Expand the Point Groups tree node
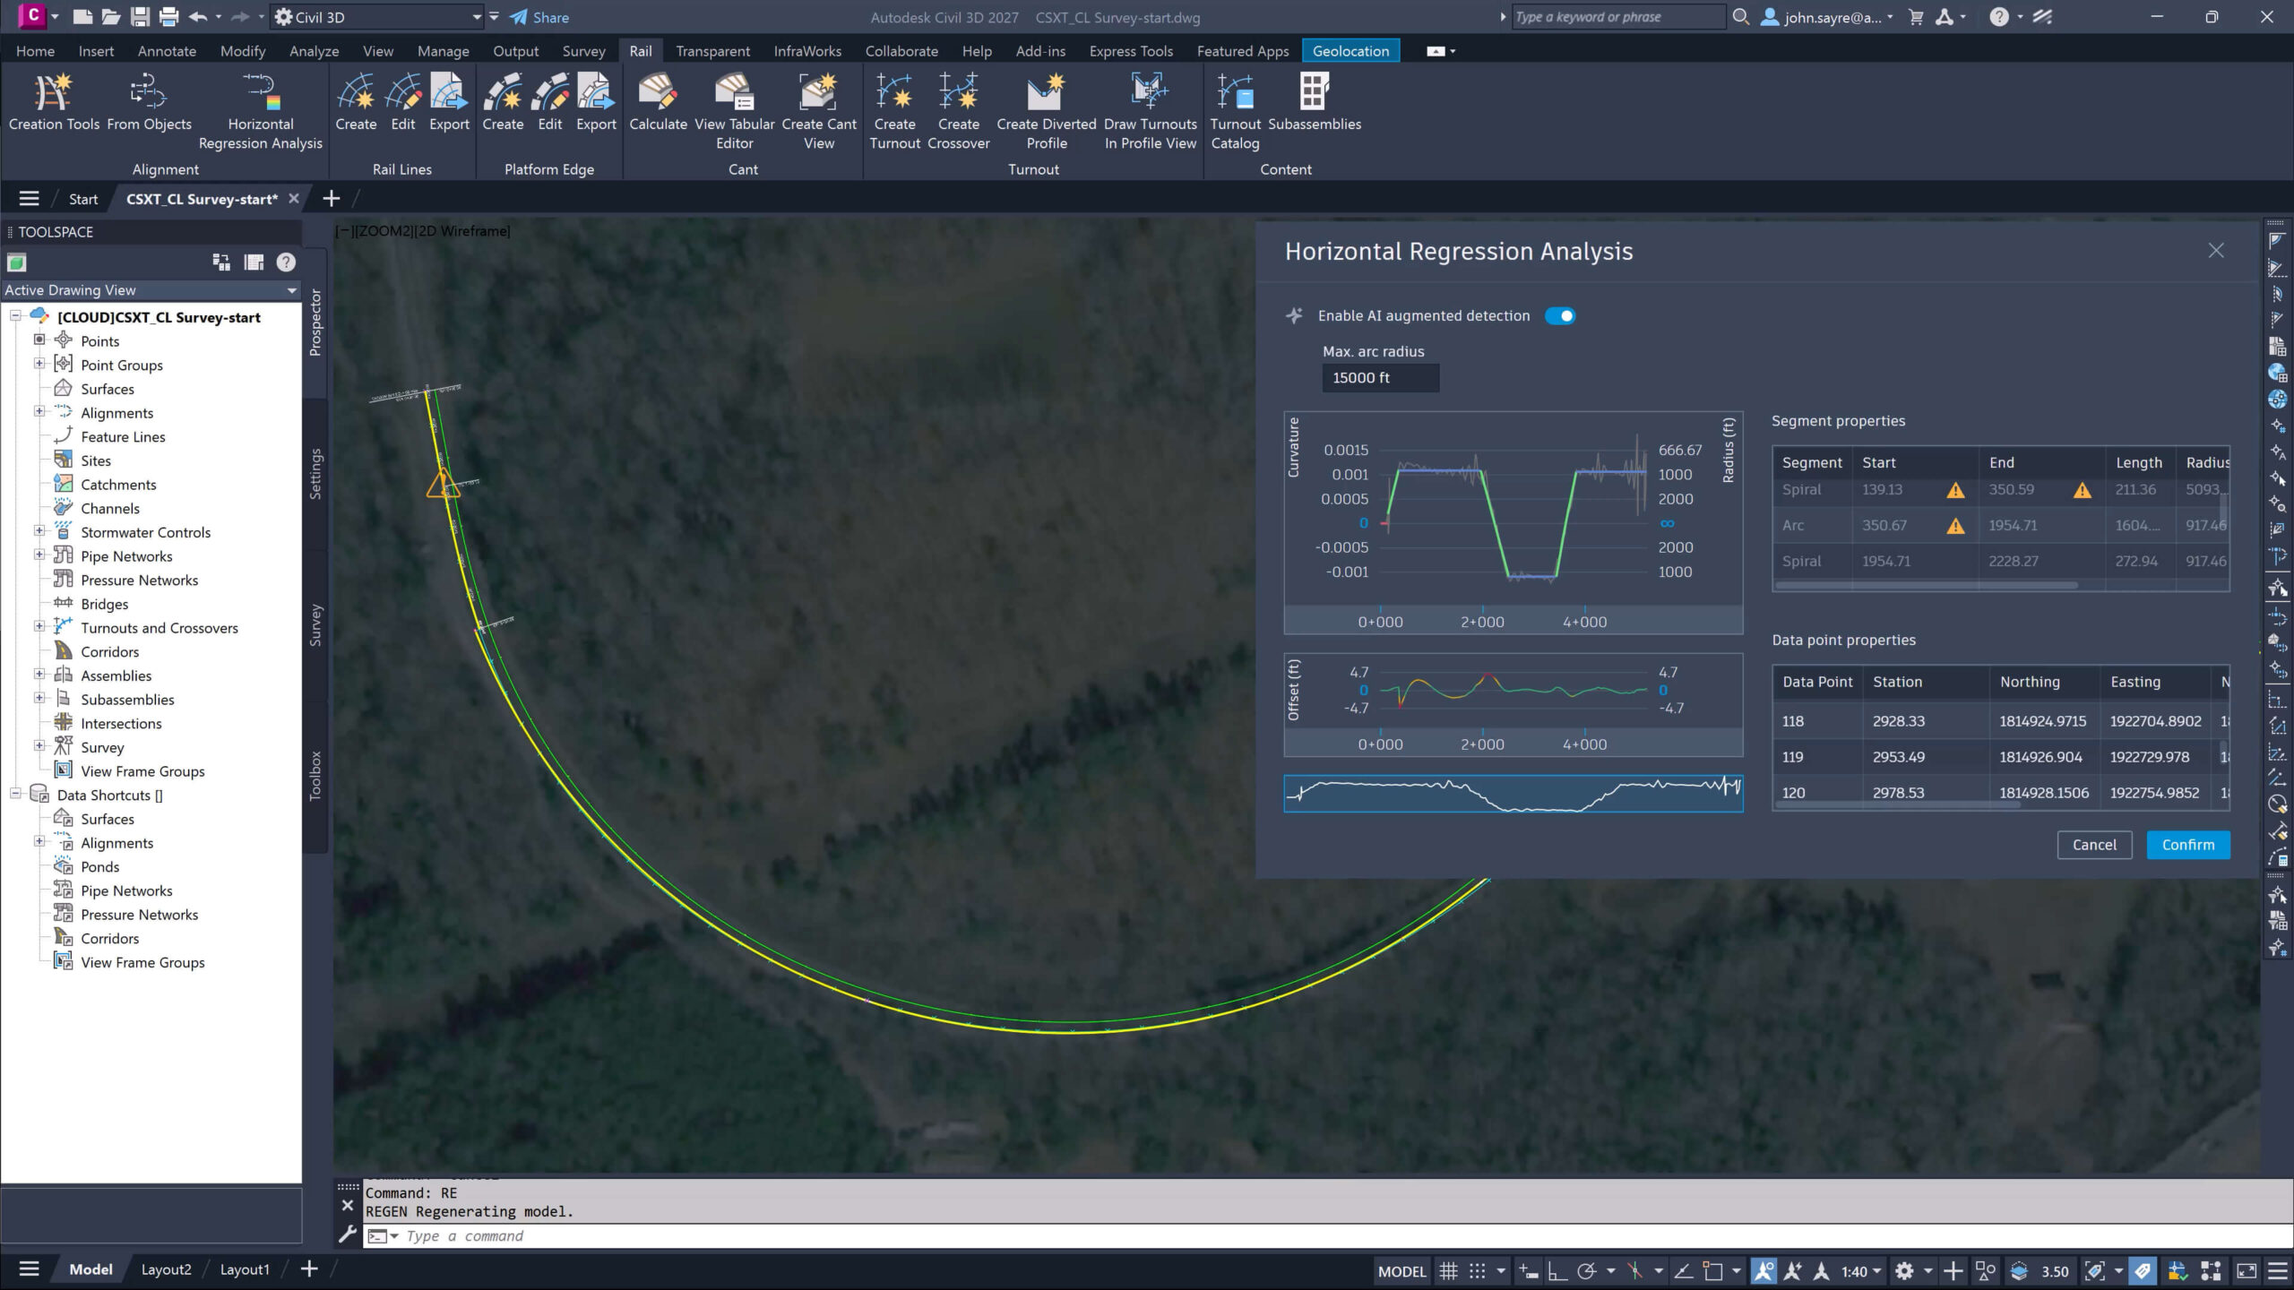 [x=39, y=364]
